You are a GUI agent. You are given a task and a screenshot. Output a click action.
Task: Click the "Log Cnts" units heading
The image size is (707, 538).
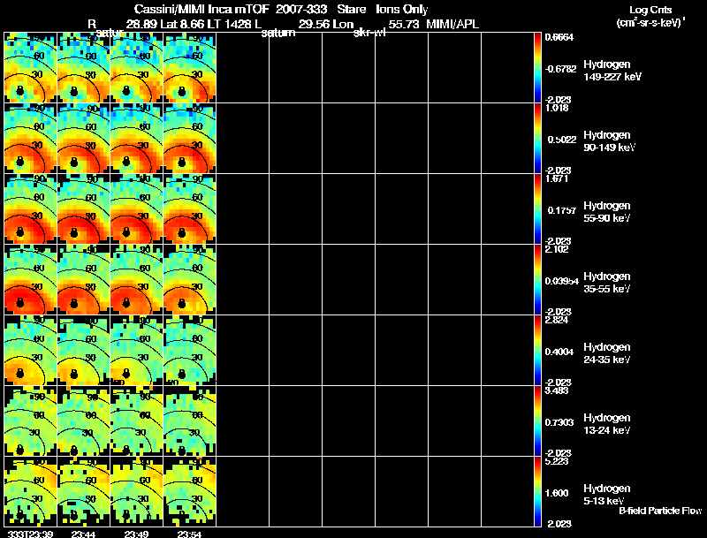650,10
